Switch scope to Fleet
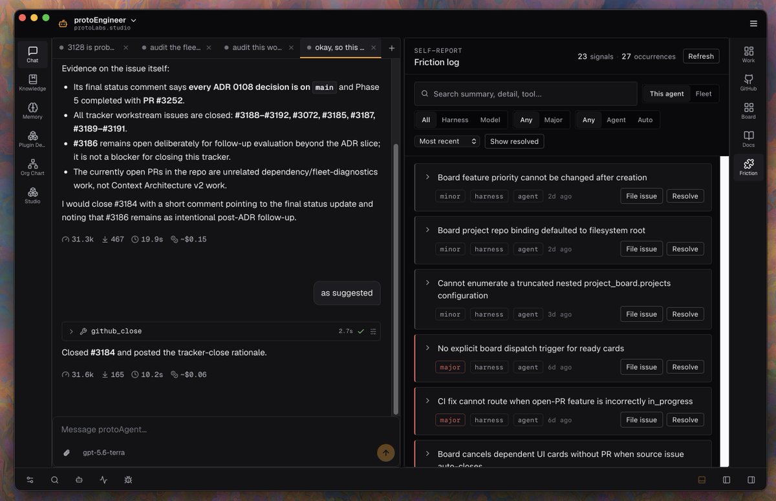776x501 pixels. pyautogui.click(x=704, y=94)
